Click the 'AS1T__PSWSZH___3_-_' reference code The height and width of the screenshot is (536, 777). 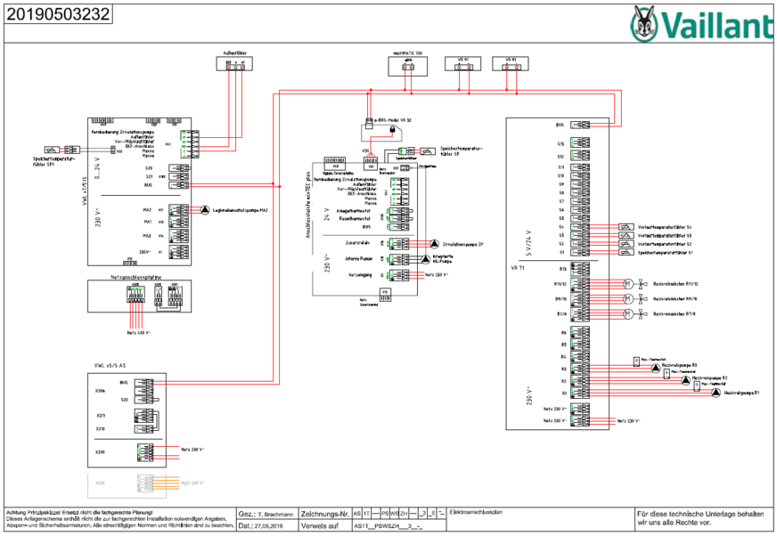388,526
